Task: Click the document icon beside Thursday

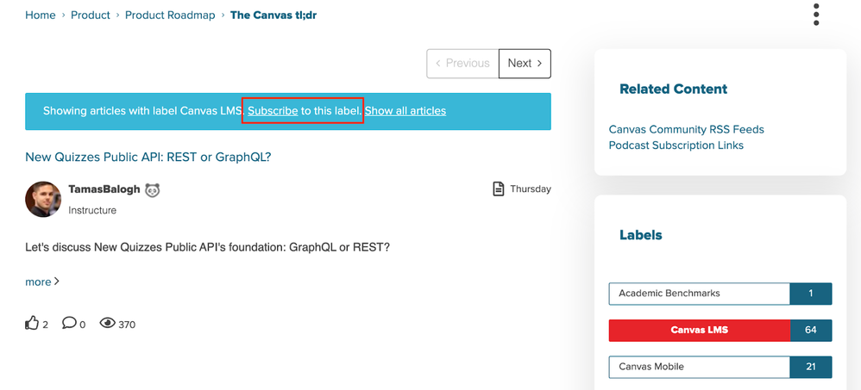Action: coord(498,189)
